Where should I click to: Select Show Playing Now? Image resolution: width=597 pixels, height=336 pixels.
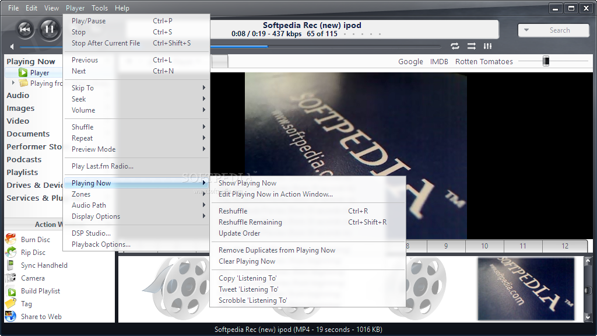pos(308,183)
